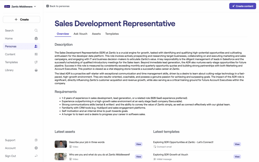Click video icon under Describe your job
The height and width of the screenshot is (162, 259).
(71, 147)
